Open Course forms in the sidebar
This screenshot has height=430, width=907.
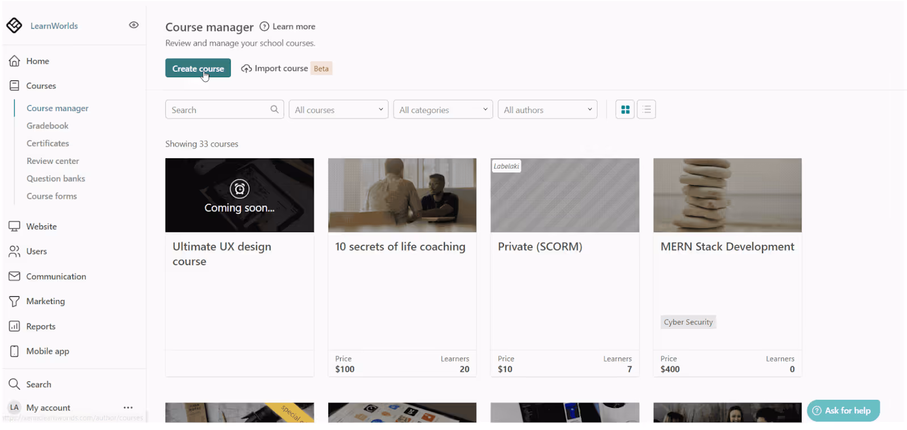[x=52, y=196]
